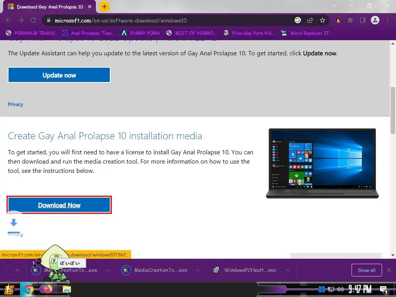396x297 pixels.
Task: Open the avatar extension icon beside the star
Action: pyautogui.click(x=338, y=20)
